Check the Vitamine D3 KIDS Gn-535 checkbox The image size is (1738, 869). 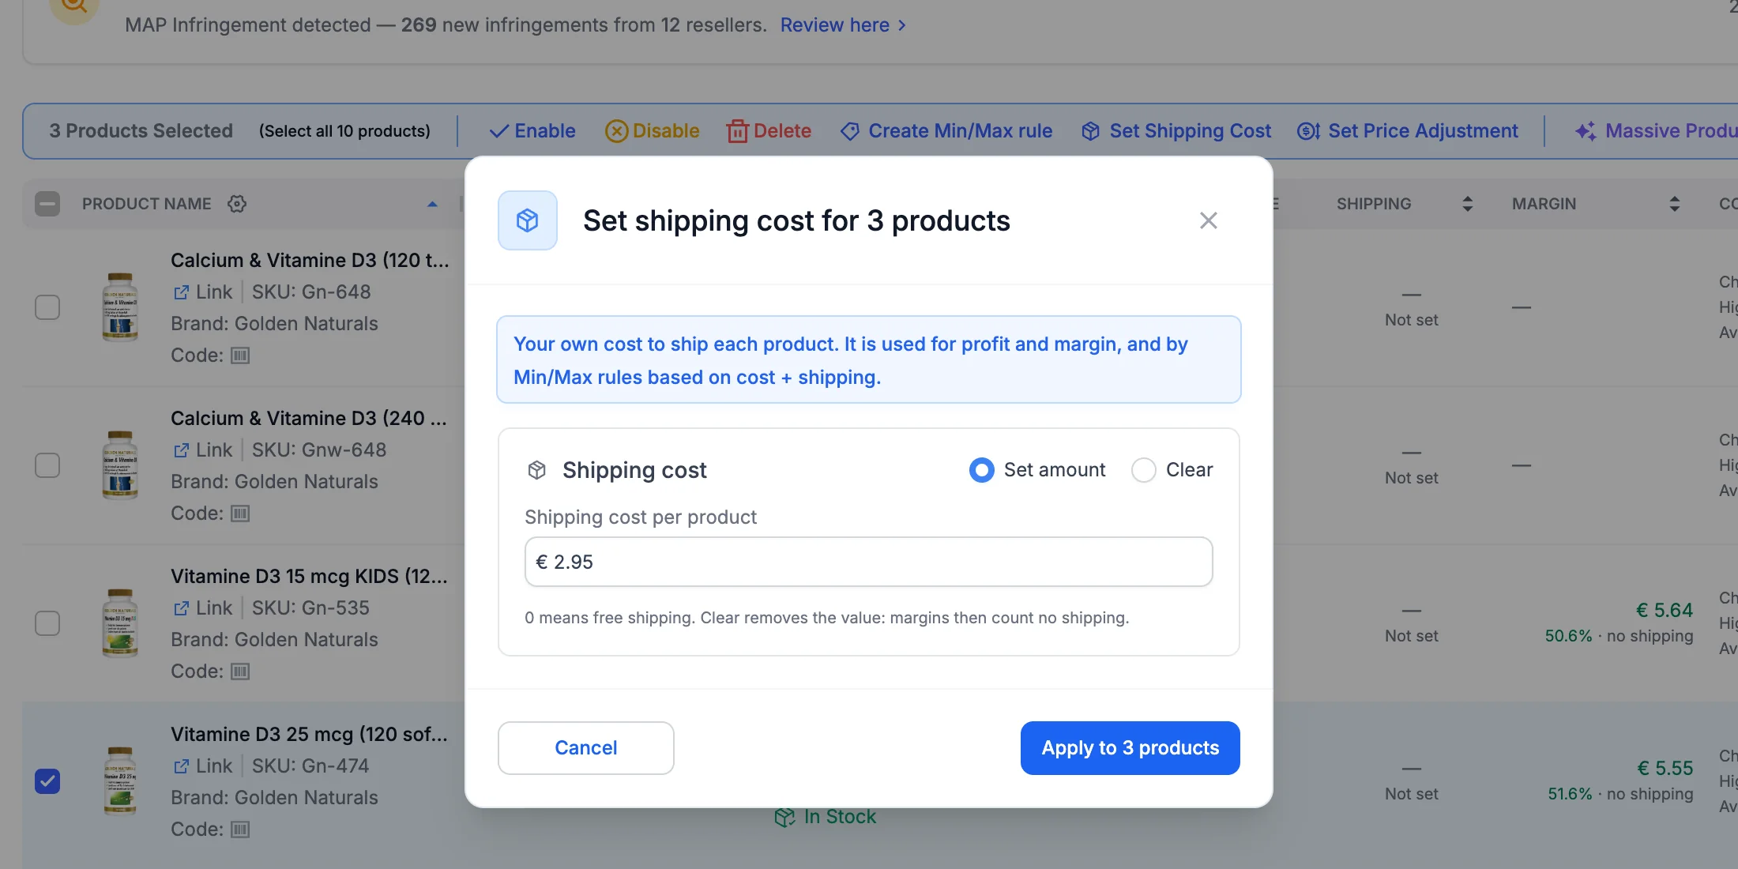(47, 623)
